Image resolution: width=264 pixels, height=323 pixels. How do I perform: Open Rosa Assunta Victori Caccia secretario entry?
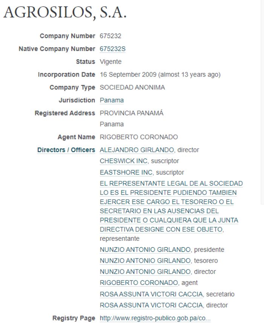tap(151, 294)
